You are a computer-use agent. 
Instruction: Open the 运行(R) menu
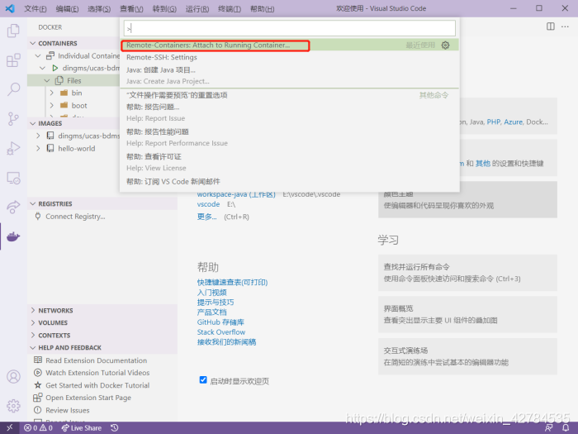point(197,8)
